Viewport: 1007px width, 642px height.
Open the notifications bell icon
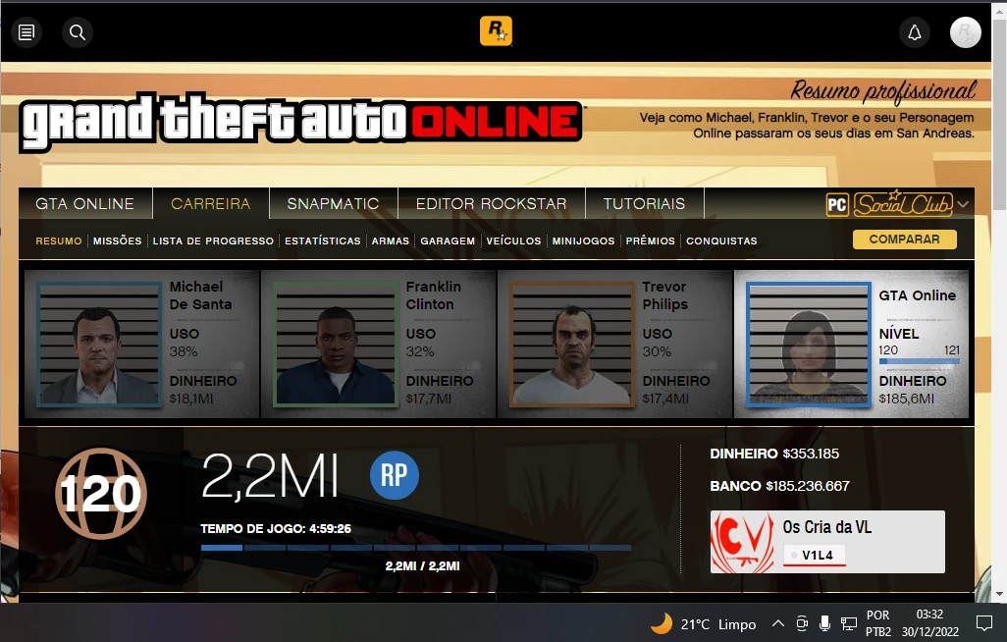pos(915,32)
